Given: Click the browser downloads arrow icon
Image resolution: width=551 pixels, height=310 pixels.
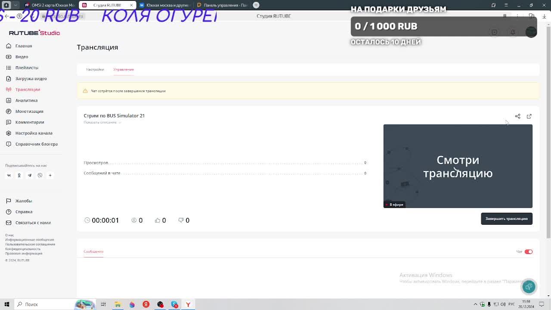Looking at the screenshot, I should click(544, 16).
